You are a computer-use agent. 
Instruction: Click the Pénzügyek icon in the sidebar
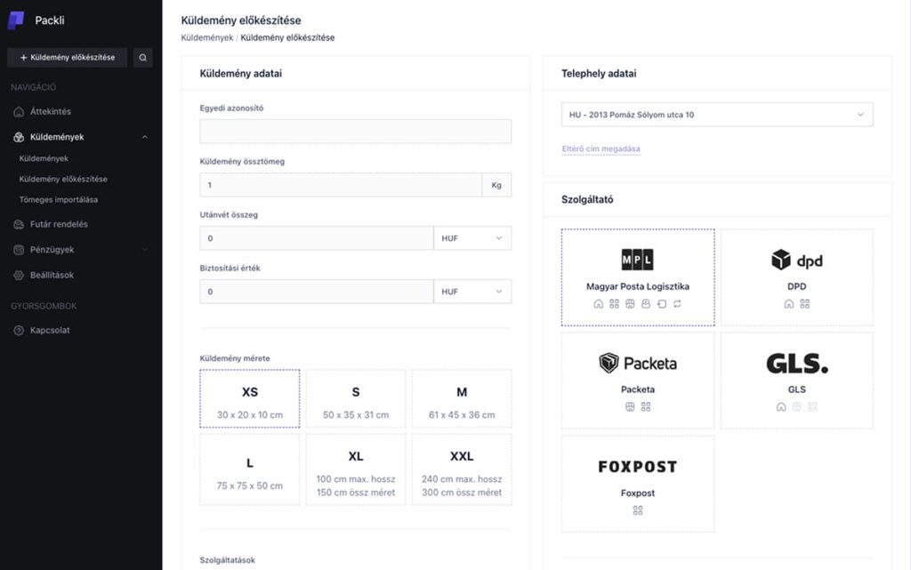pyautogui.click(x=19, y=250)
